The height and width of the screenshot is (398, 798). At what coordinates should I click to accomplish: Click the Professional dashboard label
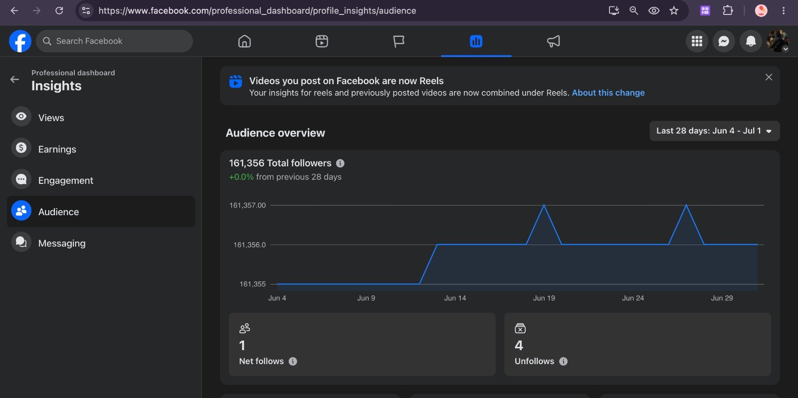(73, 73)
